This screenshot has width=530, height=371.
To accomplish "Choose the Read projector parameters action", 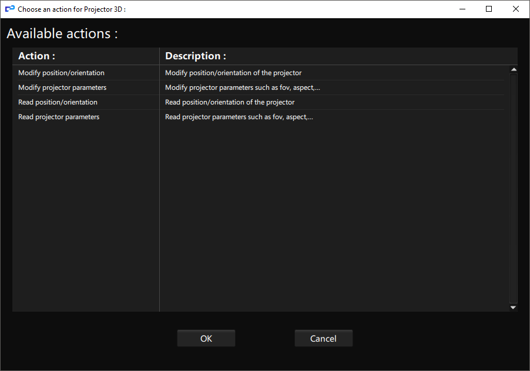I will [59, 117].
